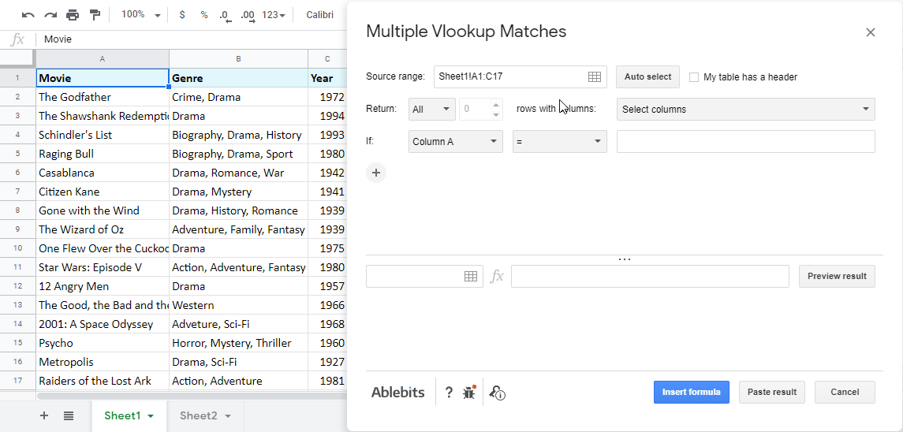
Task: Click the If condition value field
Action: pyautogui.click(x=746, y=142)
